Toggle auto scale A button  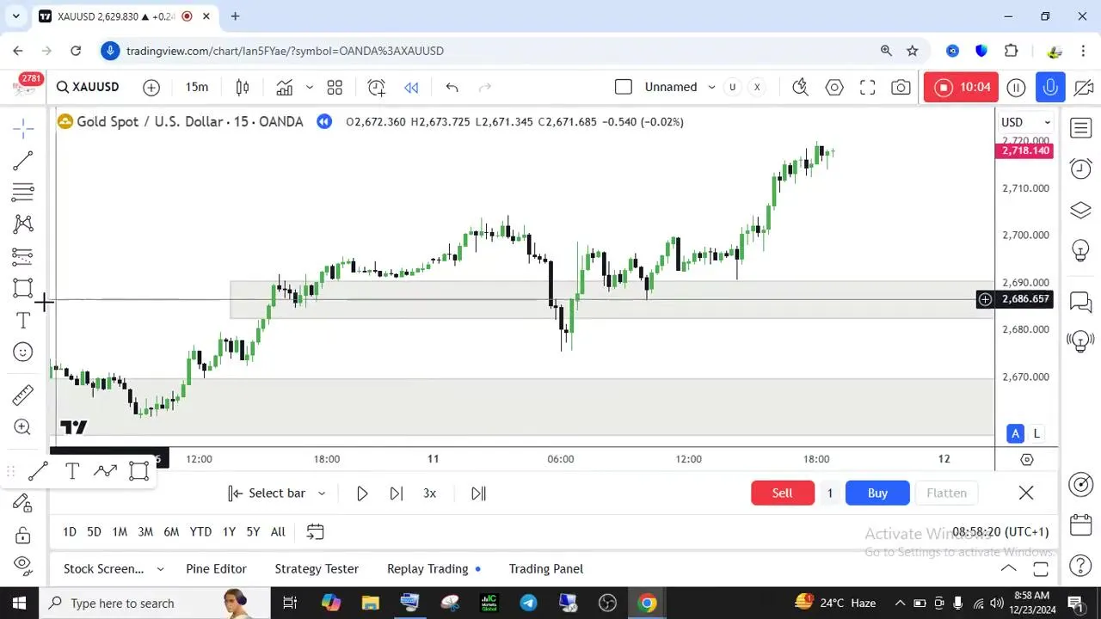tap(1016, 434)
